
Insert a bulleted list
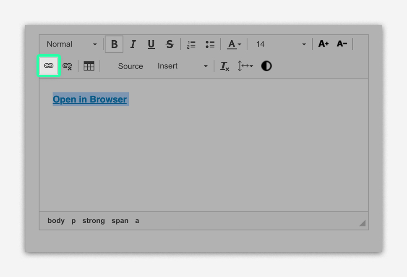(210, 44)
